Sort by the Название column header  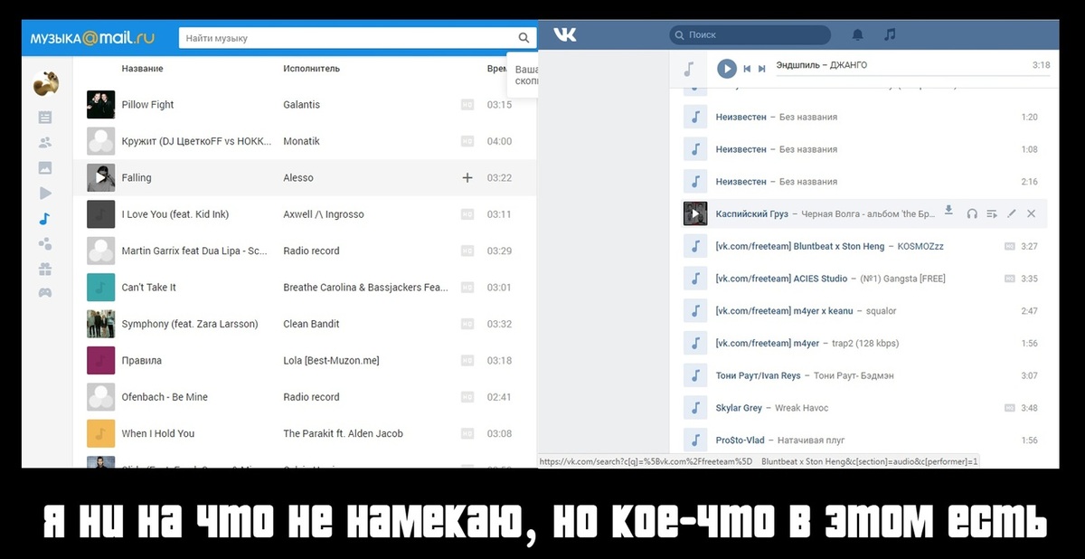pyautogui.click(x=142, y=69)
